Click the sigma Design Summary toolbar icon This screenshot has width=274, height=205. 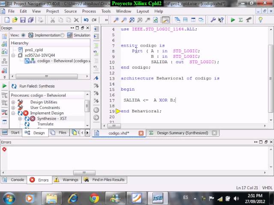click(x=241, y=20)
